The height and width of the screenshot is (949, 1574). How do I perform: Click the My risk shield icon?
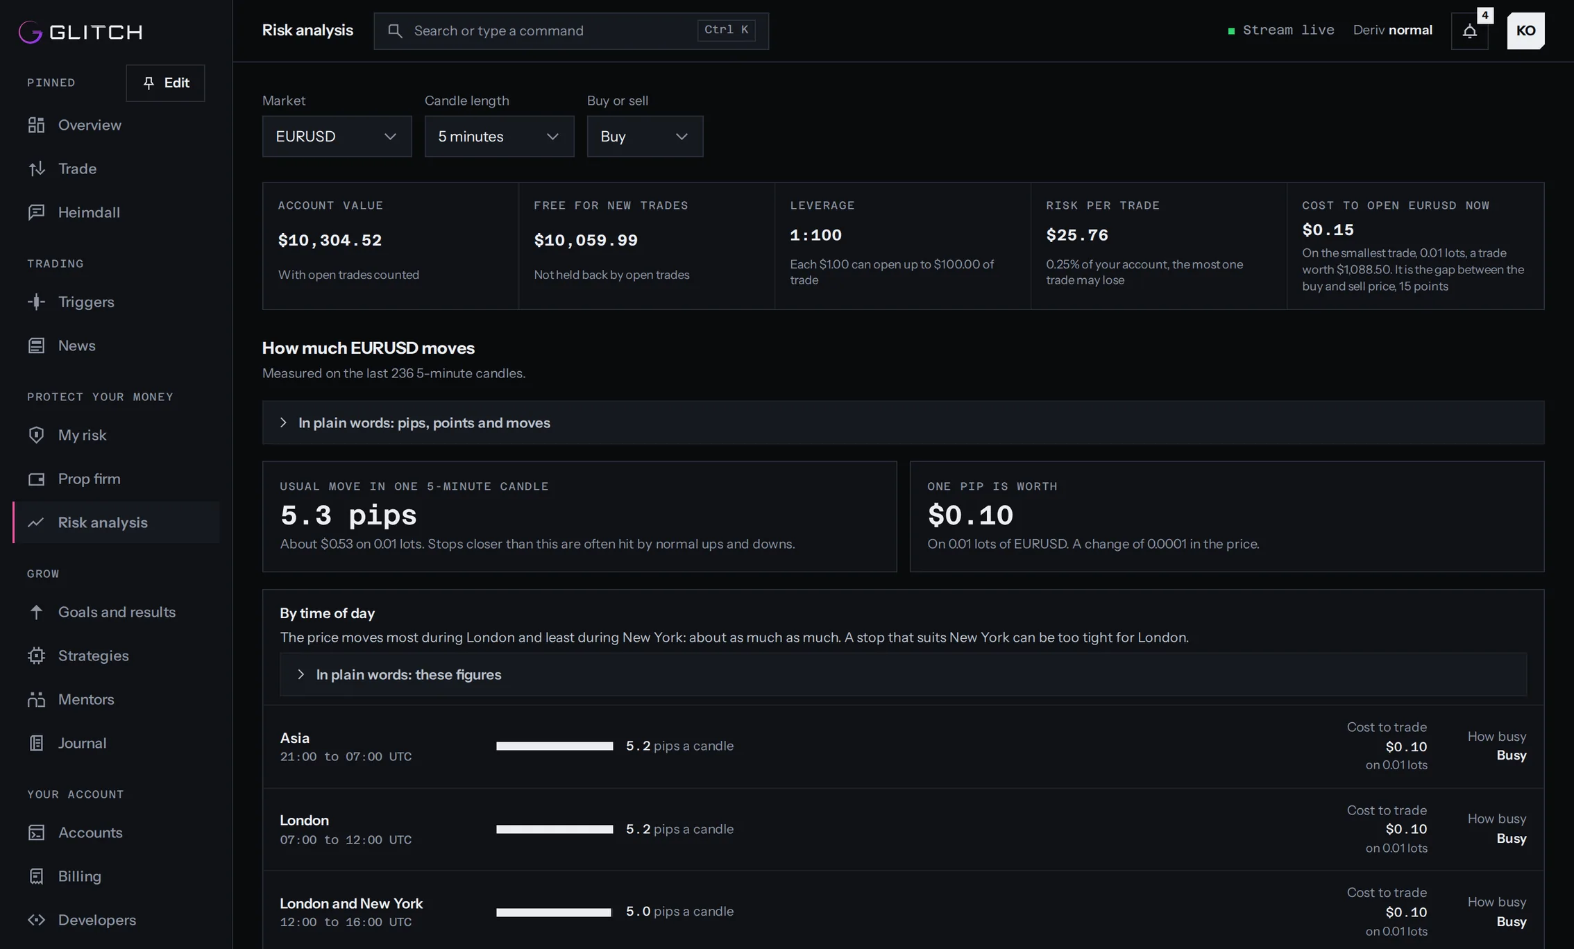pyautogui.click(x=36, y=435)
